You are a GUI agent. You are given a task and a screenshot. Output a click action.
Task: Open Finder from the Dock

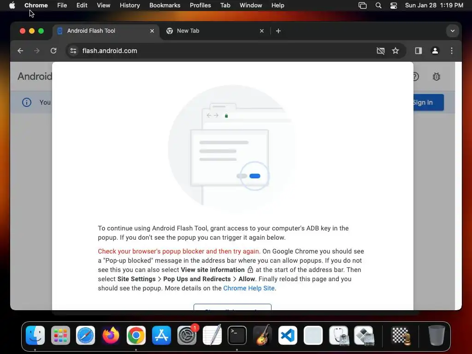tap(35, 336)
